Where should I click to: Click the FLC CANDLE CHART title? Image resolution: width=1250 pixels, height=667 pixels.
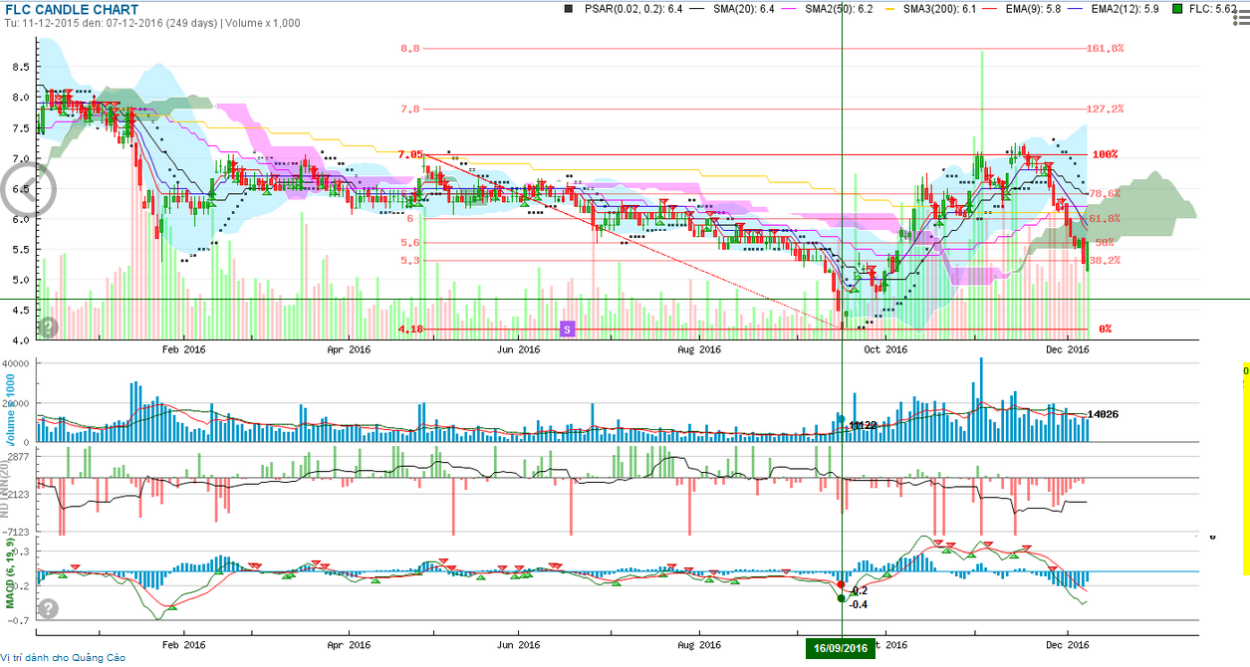[x=72, y=9]
